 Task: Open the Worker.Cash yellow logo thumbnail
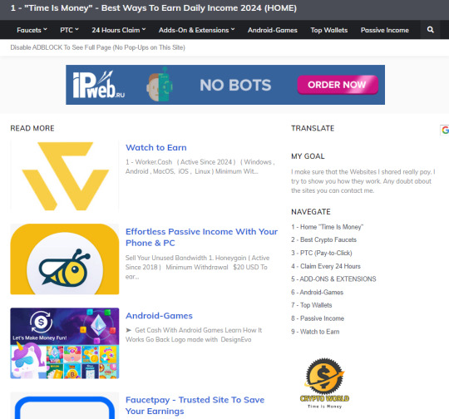pos(65,175)
